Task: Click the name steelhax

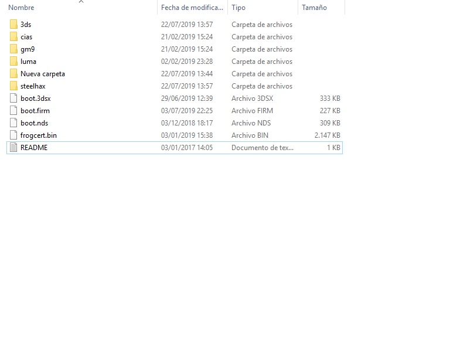Action: pos(33,86)
